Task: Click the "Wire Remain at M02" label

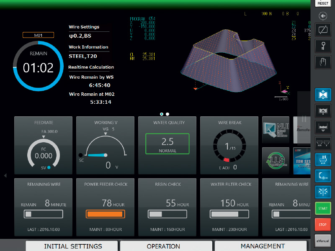Action: point(92,94)
